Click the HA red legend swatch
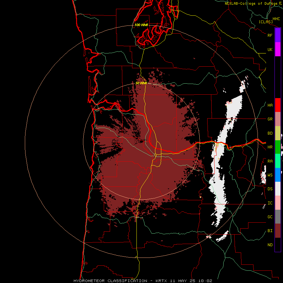Viewport: 283px width, 283px height. [x=278, y=105]
